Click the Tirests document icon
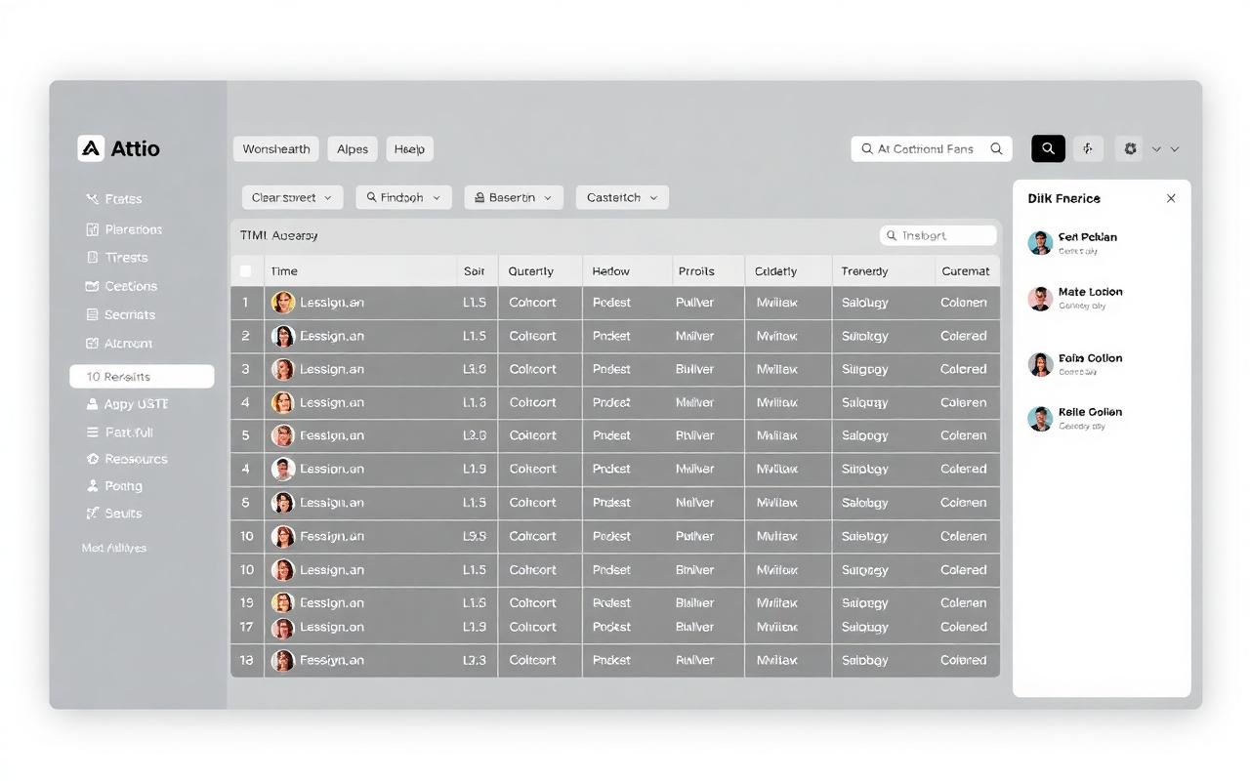 coord(92,258)
